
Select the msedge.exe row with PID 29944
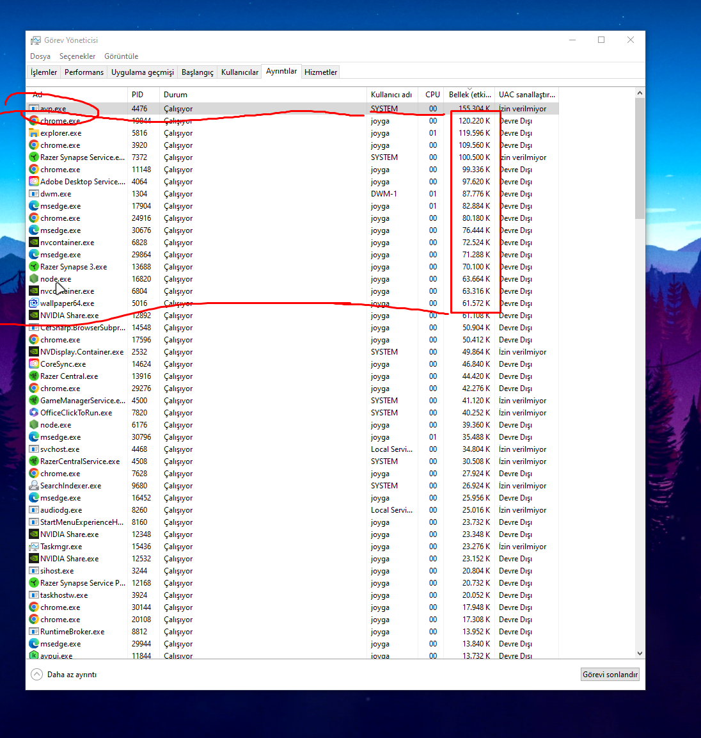[x=293, y=644]
